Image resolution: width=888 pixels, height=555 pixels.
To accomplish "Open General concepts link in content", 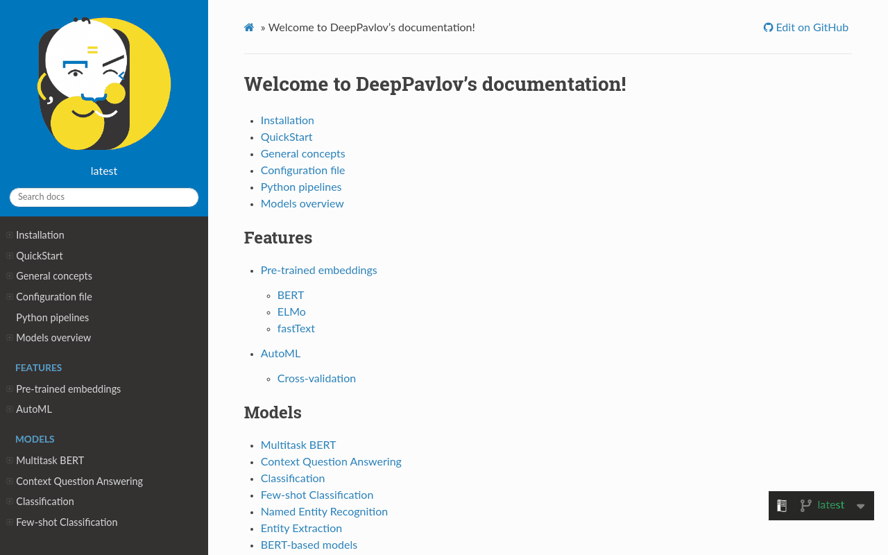I will [x=303, y=154].
